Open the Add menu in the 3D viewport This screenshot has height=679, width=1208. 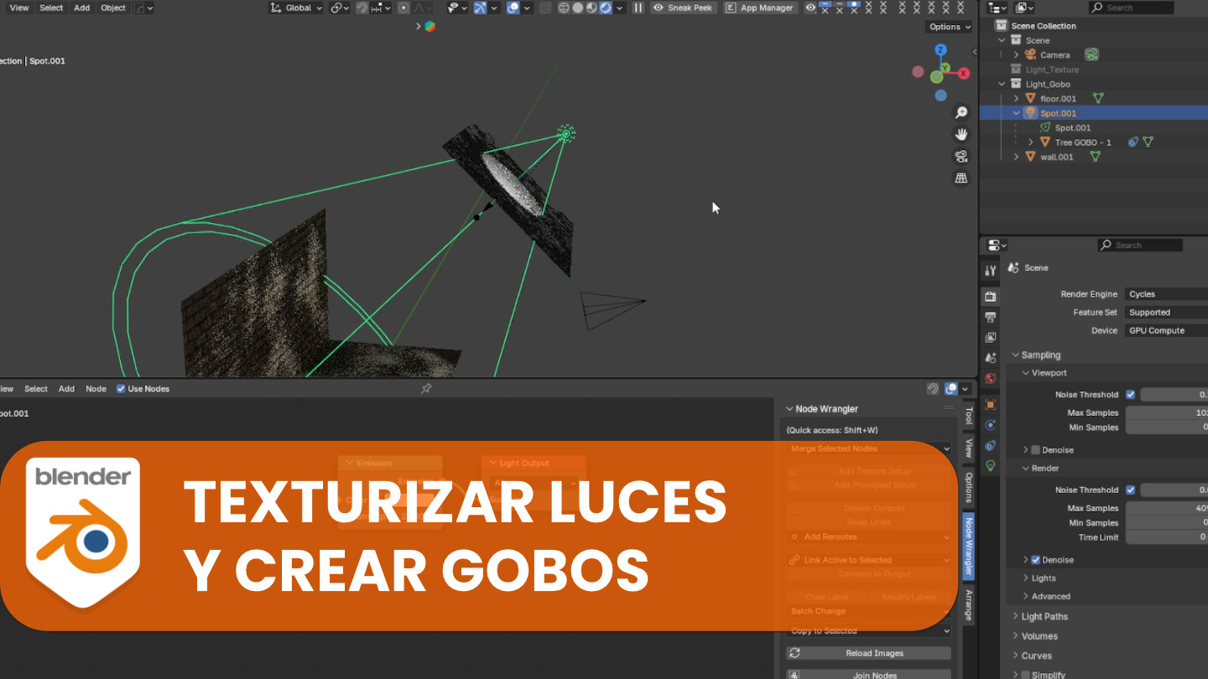(81, 8)
